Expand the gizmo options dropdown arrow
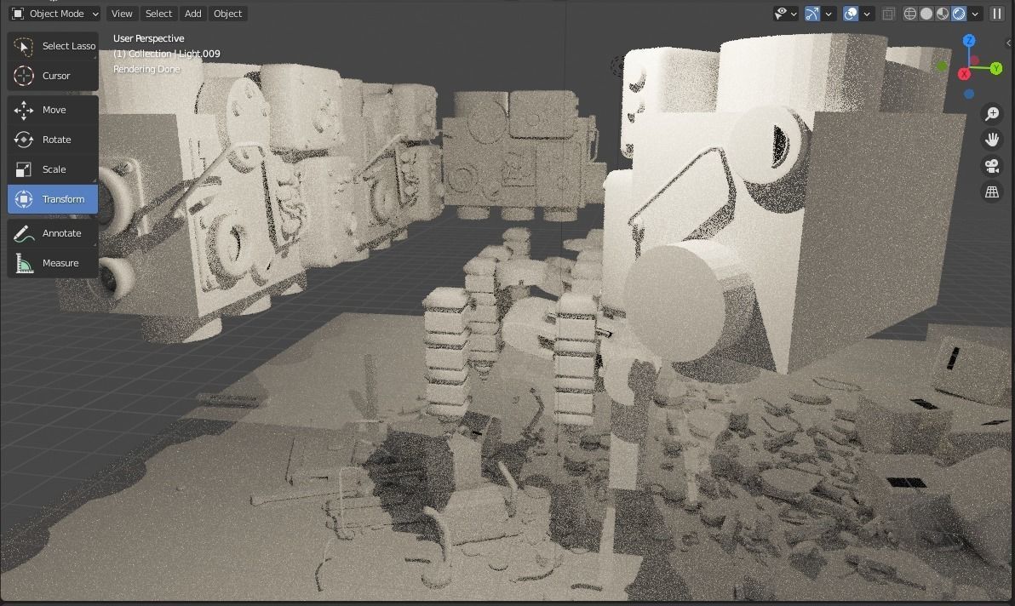The height and width of the screenshot is (606, 1015). pyautogui.click(x=829, y=14)
